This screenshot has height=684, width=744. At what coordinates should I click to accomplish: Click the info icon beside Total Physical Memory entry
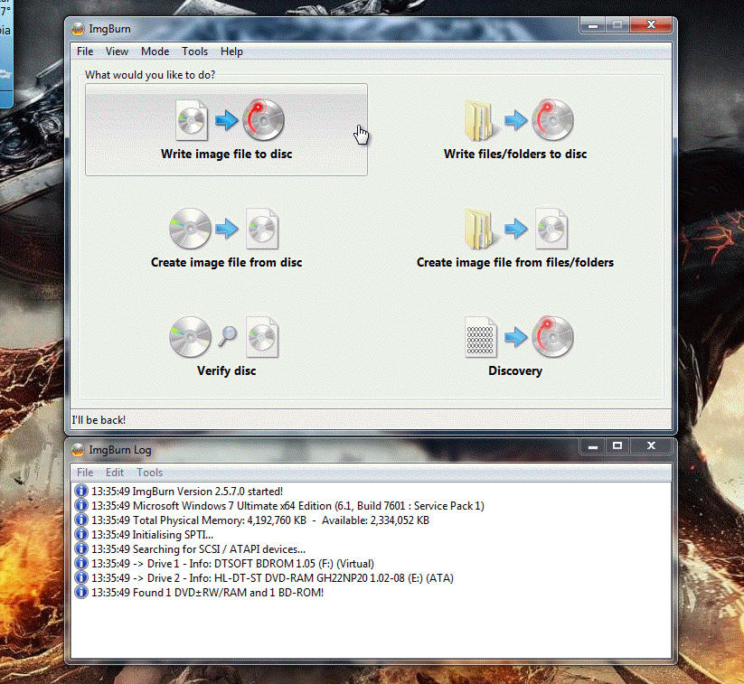click(81, 520)
